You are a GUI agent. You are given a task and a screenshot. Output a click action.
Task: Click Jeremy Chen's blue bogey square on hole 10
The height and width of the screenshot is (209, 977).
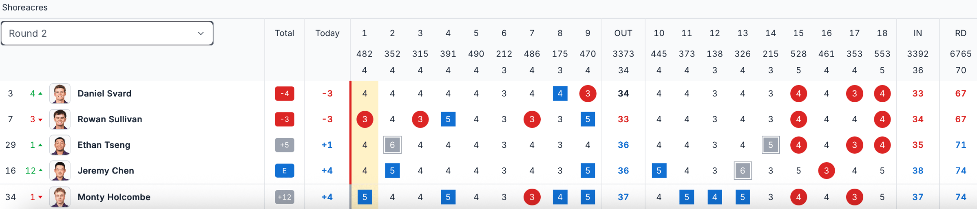pyautogui.click(x=659, y=171)
